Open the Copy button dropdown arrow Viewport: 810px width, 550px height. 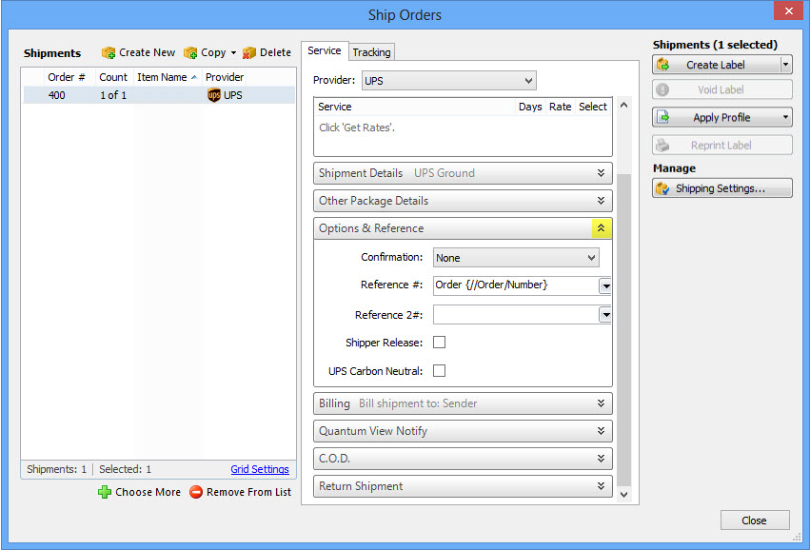[x=233, y=52]
